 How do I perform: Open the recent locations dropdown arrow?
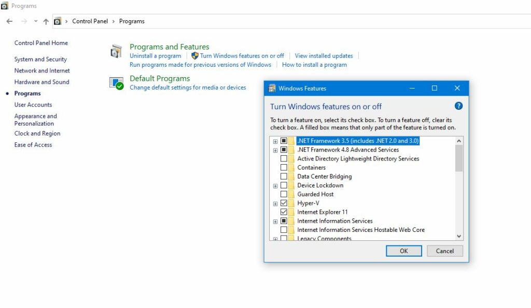pyautogui.click(x=36, y=21)
